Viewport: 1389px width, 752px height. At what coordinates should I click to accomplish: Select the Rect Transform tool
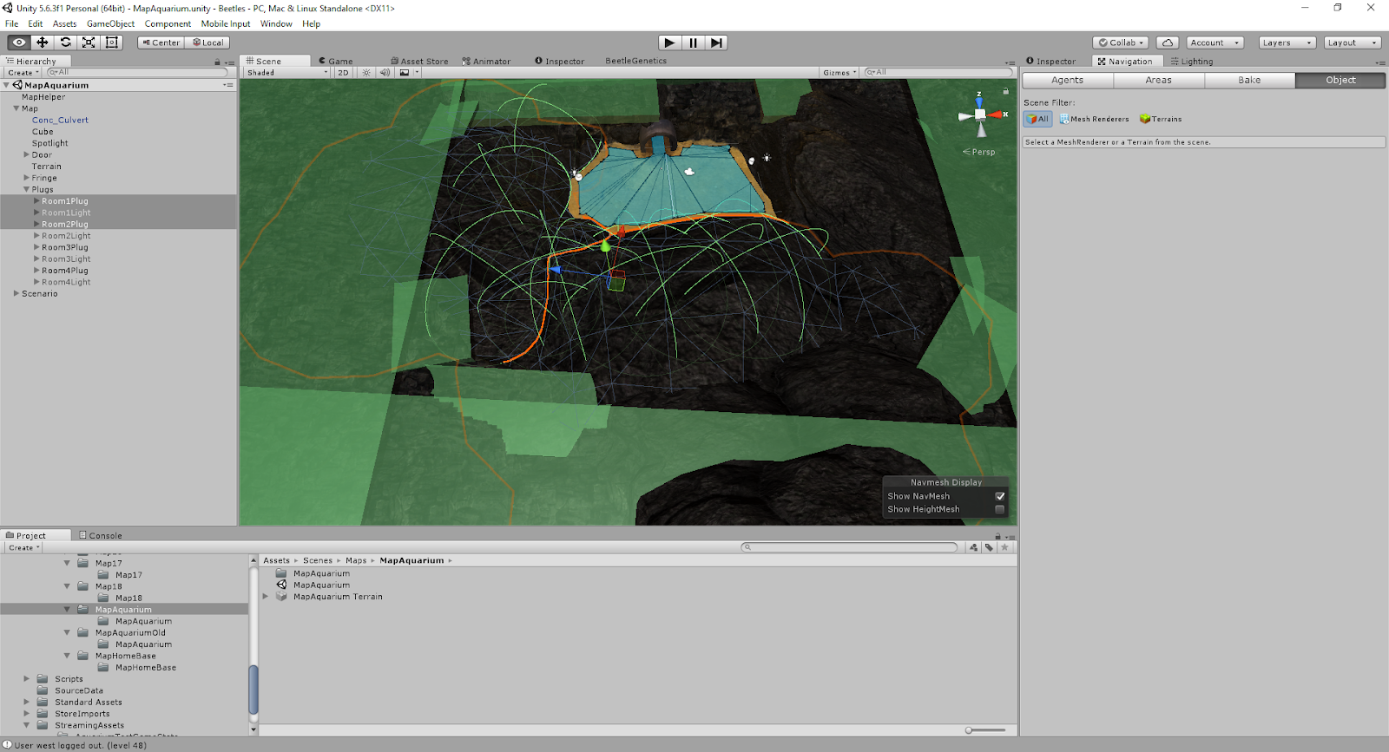click(x=112, y=43)
